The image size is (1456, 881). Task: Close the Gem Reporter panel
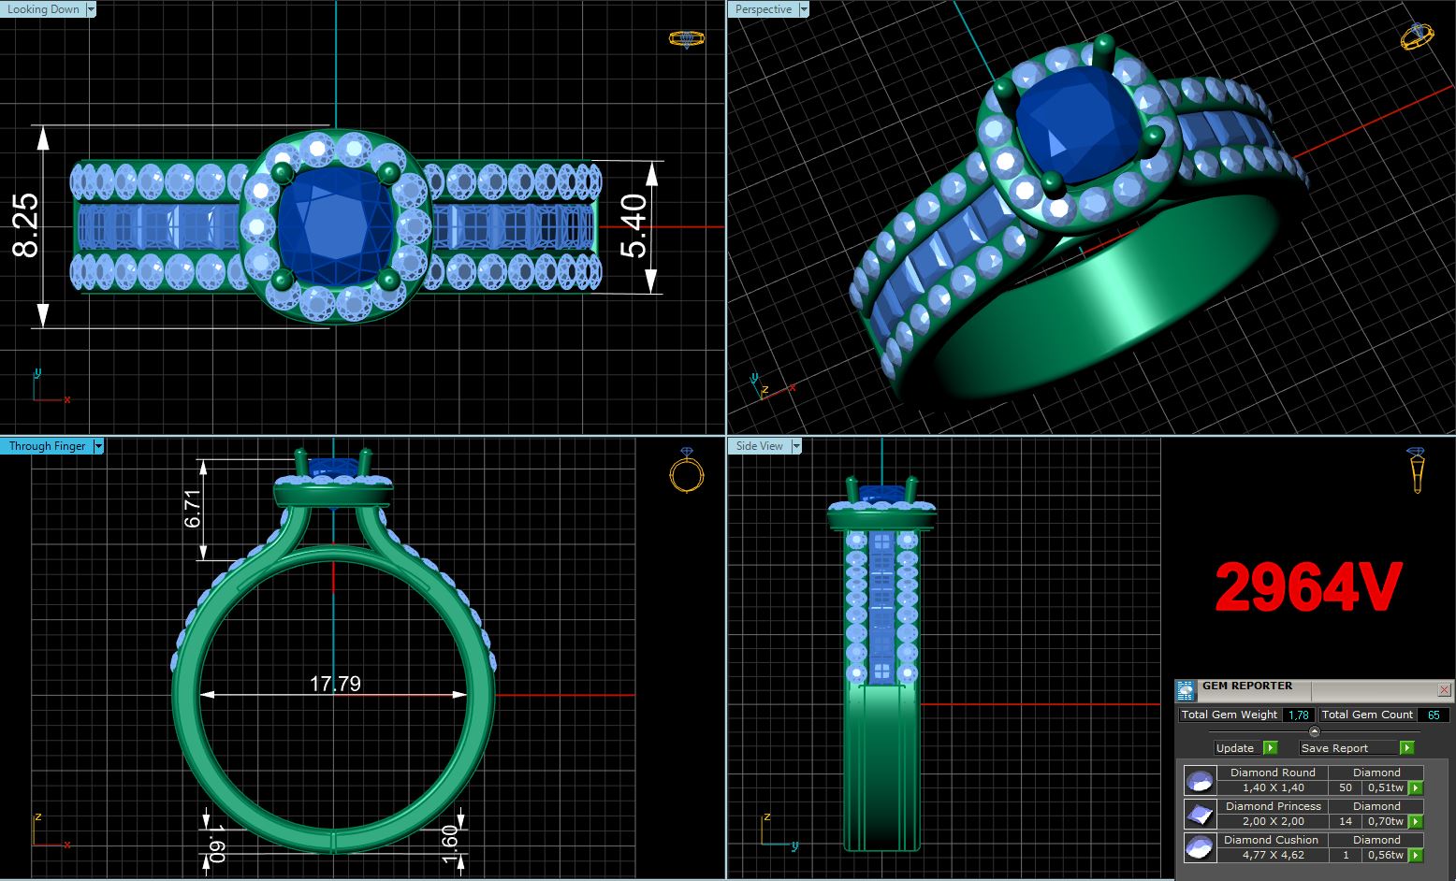point(1444,690)
